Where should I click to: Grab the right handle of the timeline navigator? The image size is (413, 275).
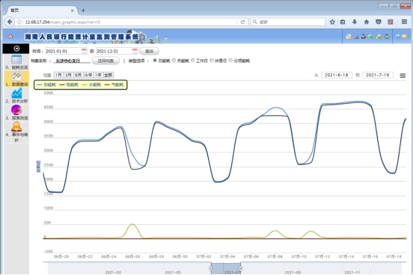click(x=240, y=268)
